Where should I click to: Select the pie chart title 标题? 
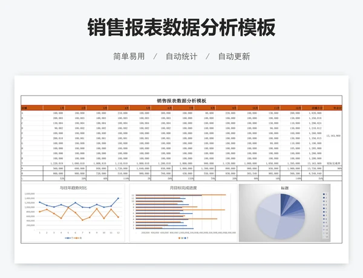(284, 188)
